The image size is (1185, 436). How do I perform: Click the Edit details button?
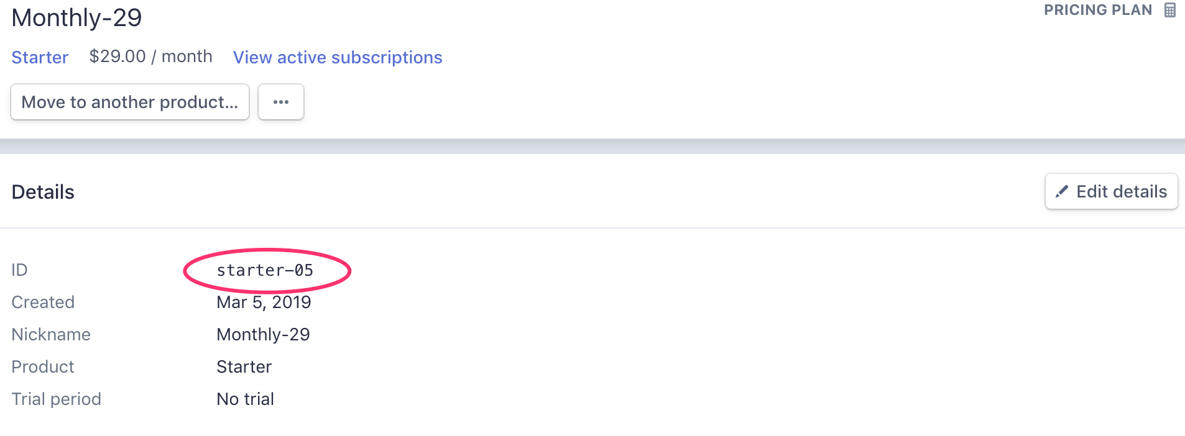click(x=1111, y=191)
